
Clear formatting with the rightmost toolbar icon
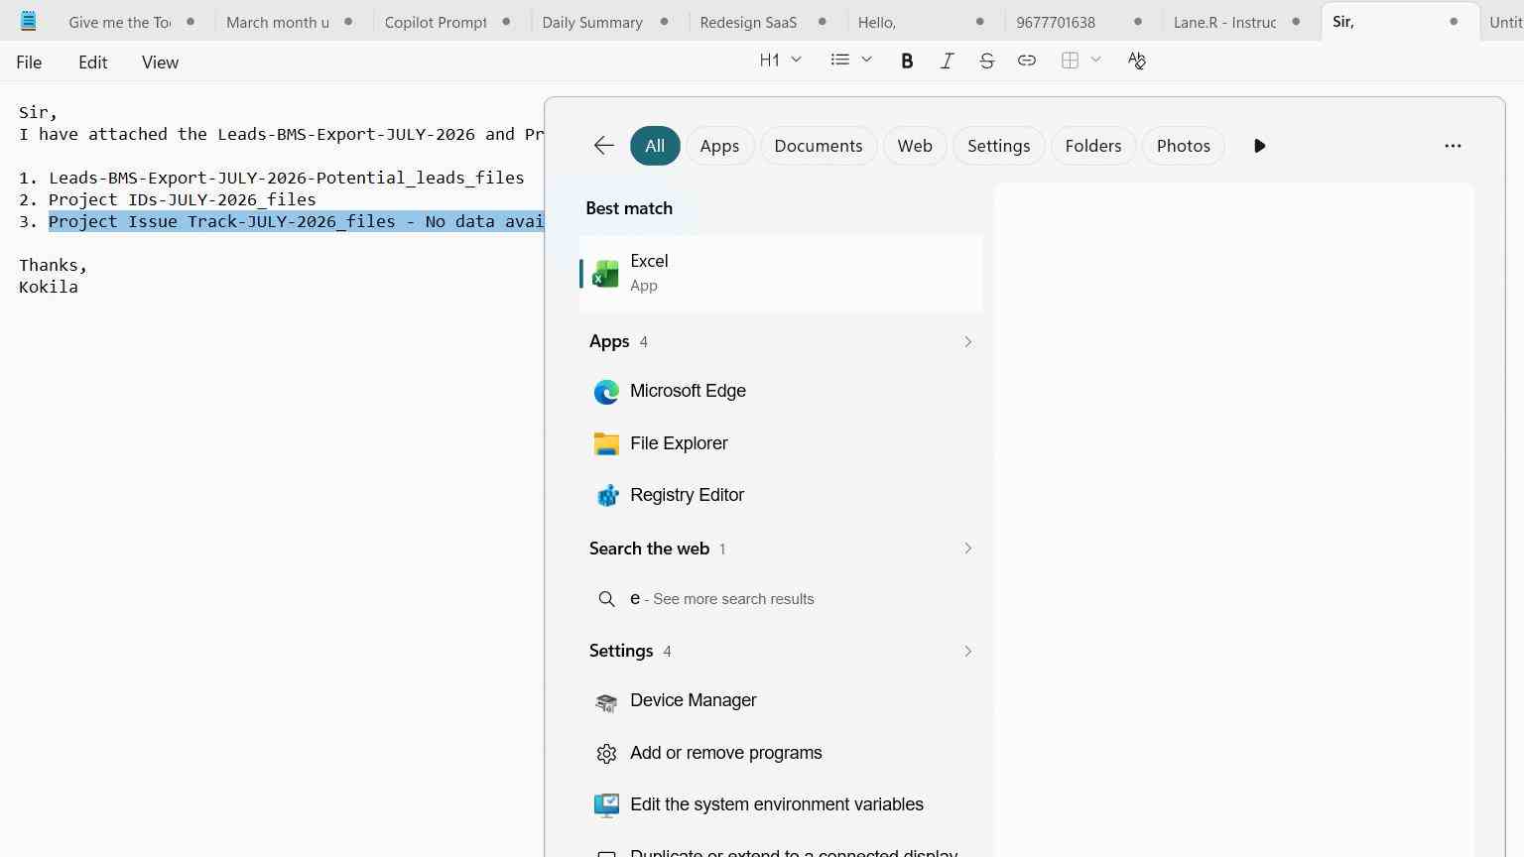tap(1137, 61)
